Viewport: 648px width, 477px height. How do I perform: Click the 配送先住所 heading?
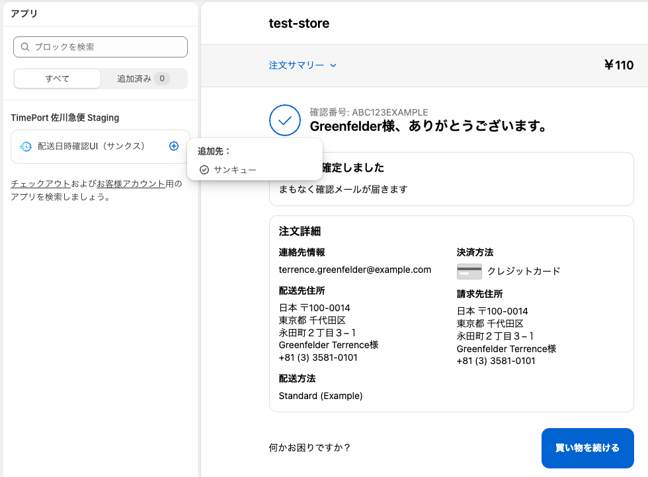click(302, 291)
